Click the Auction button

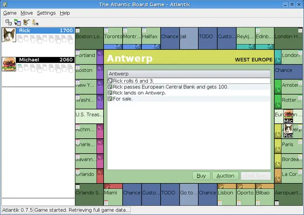click(x=225, y=176)
